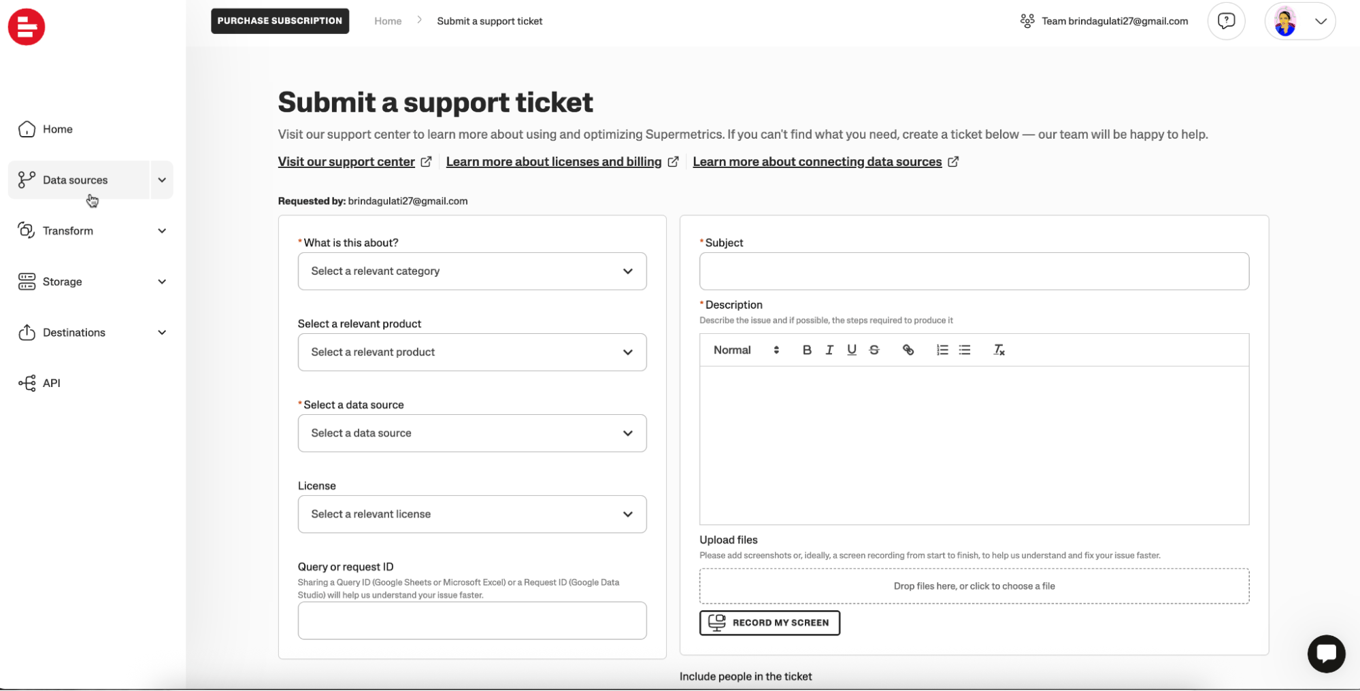
Task: Click the external link icon after connecting data sources
Action: click(x=953, y=161)
